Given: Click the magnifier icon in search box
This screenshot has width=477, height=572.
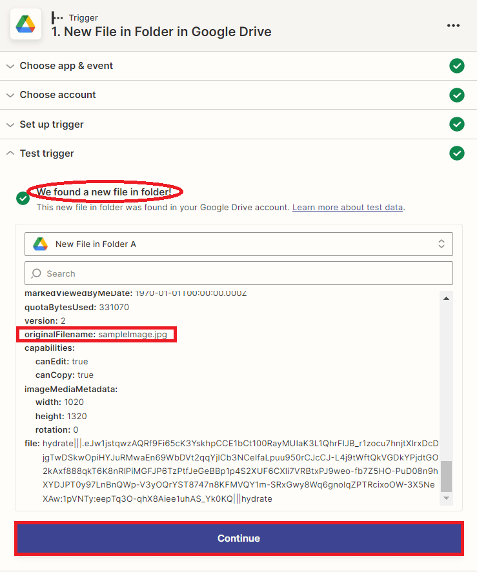Looking at the screenshot, I should tap(37, 273).
